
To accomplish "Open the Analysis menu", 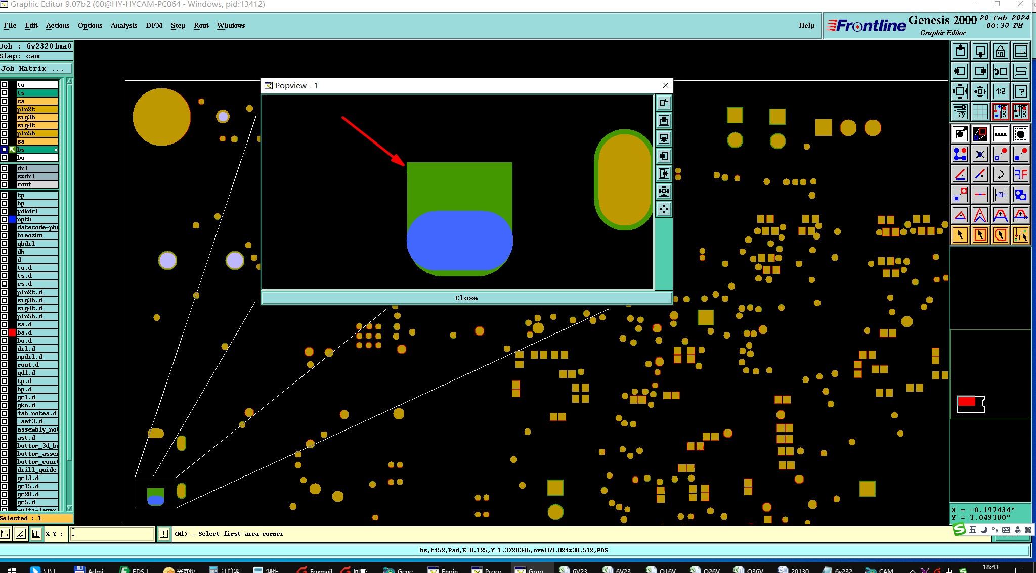I will (x=123, y=25).
